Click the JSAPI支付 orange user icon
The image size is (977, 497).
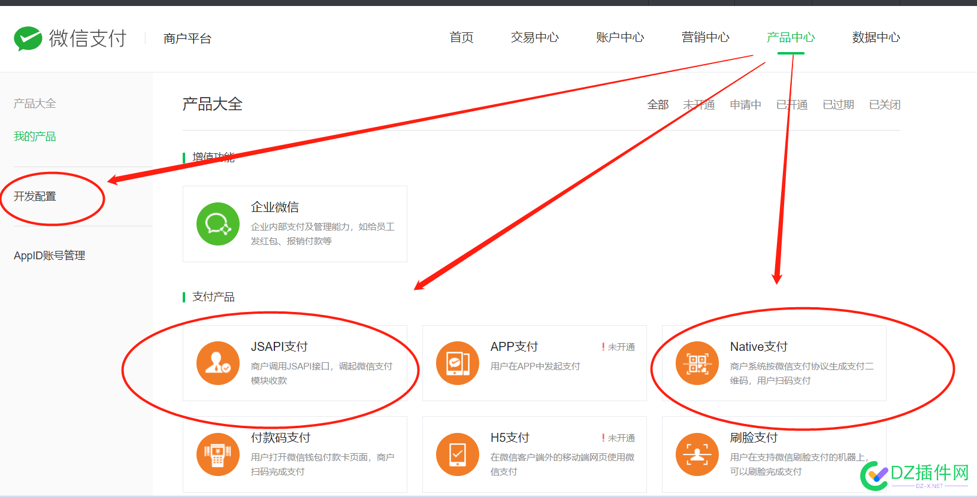[218, 363]
